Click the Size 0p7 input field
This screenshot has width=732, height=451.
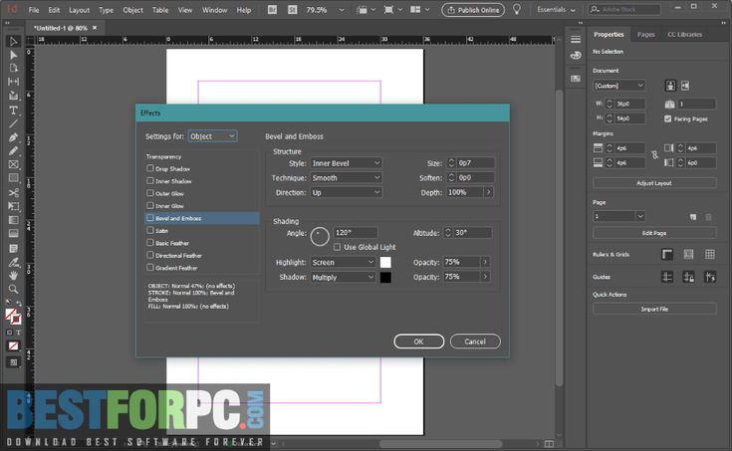pos(475,163)
